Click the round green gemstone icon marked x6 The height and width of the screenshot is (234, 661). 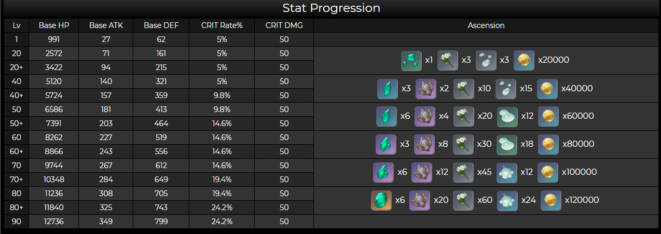click(x=381, y=200)
